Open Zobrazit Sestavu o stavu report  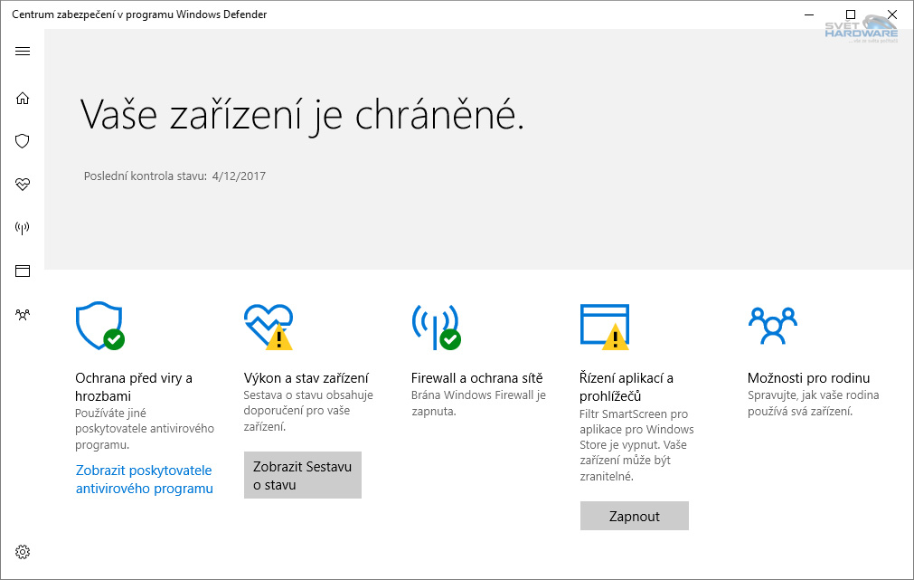302,474
